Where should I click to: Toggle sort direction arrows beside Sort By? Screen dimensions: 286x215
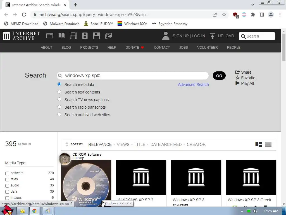67,144
